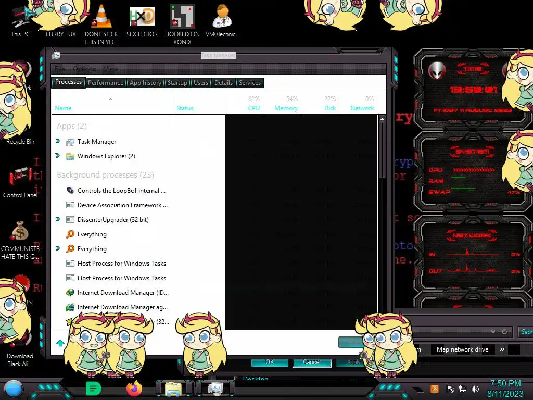The width and height of the screenshot is (533, 400).
Task: Click the Background processes (23) heading
Action: coord(105,175)
